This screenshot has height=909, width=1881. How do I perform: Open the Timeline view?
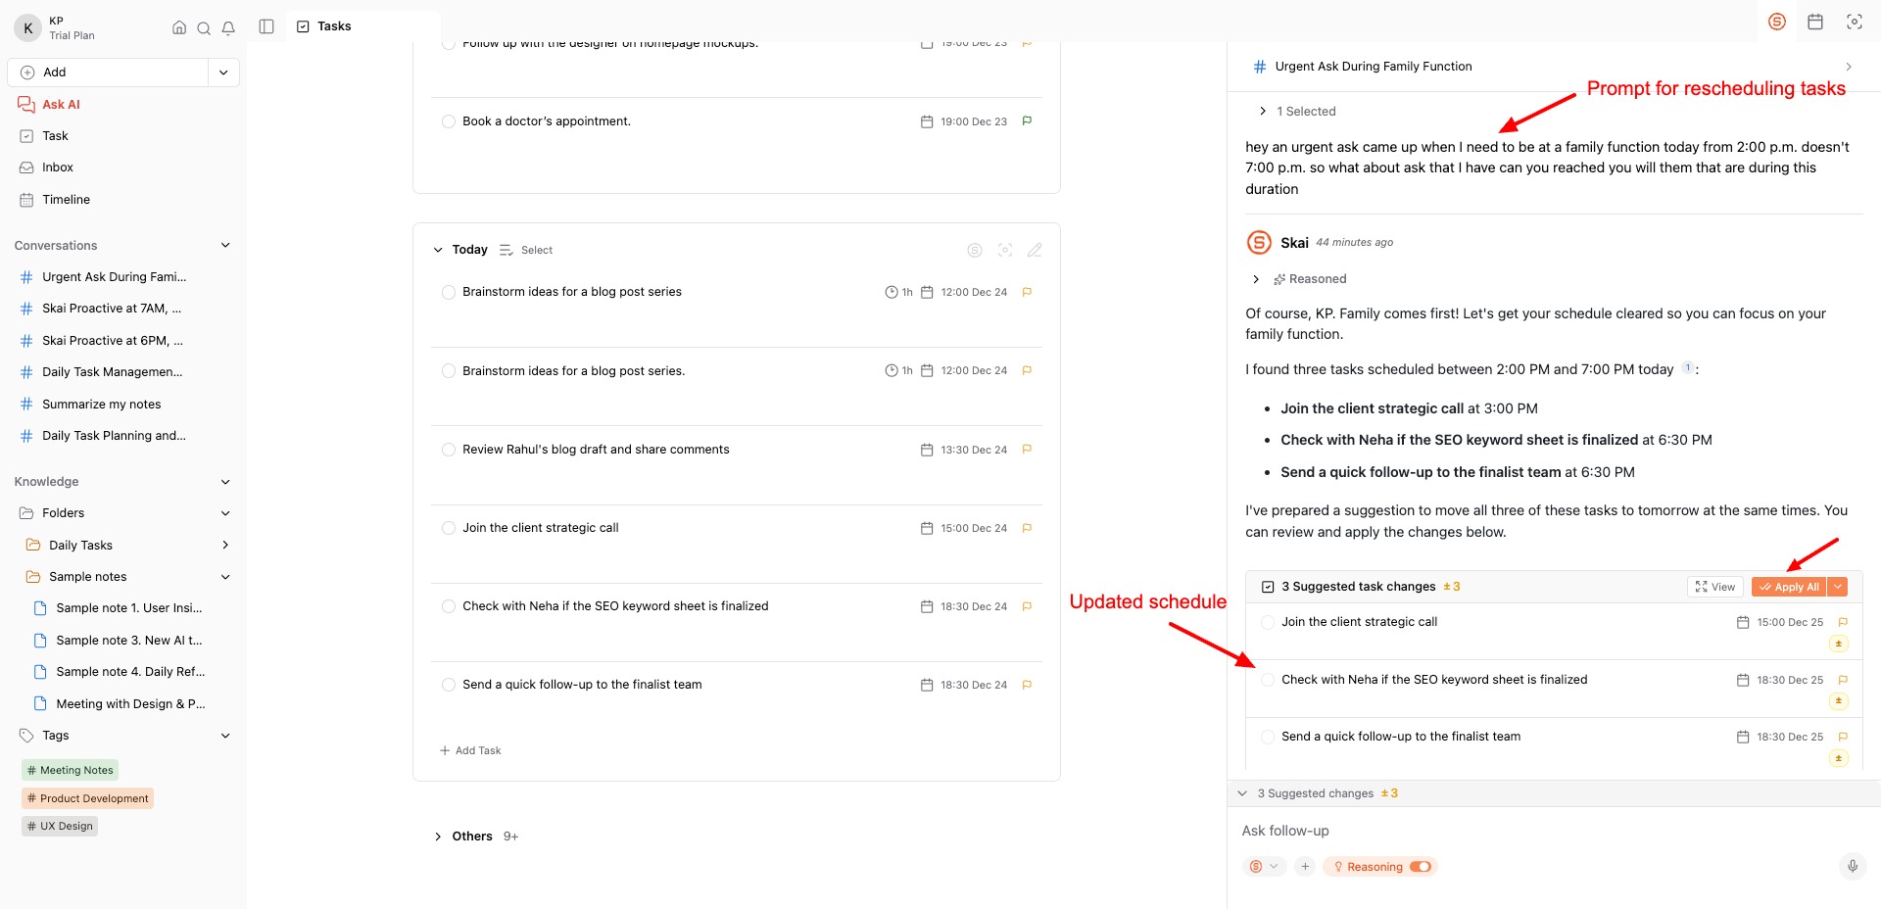pyautogui.click(x=66, y=200)
